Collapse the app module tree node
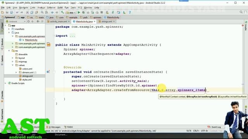248x139 pixels. click(x=6, y=25)
